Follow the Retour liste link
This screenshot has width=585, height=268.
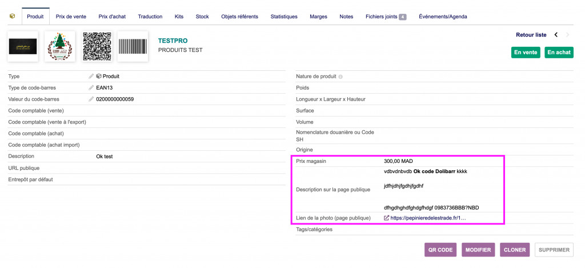pyautogui.click(x=531, y=35)
